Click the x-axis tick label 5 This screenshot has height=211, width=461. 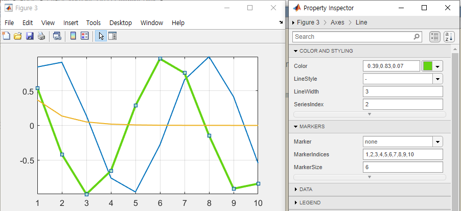click(135, 203)
